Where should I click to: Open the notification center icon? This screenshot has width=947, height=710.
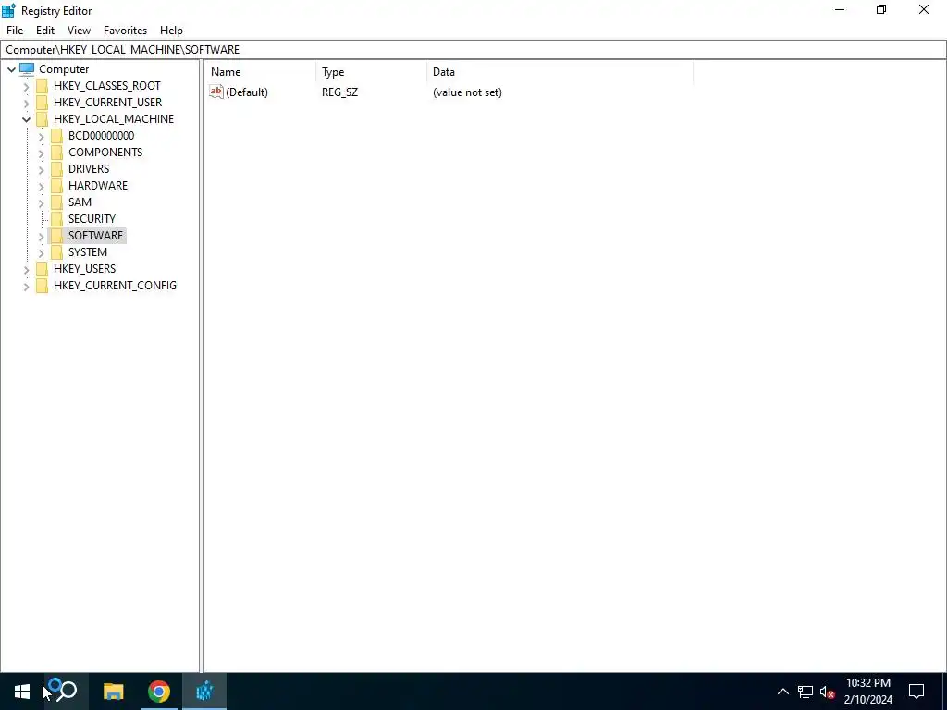[x=916, y=692]
